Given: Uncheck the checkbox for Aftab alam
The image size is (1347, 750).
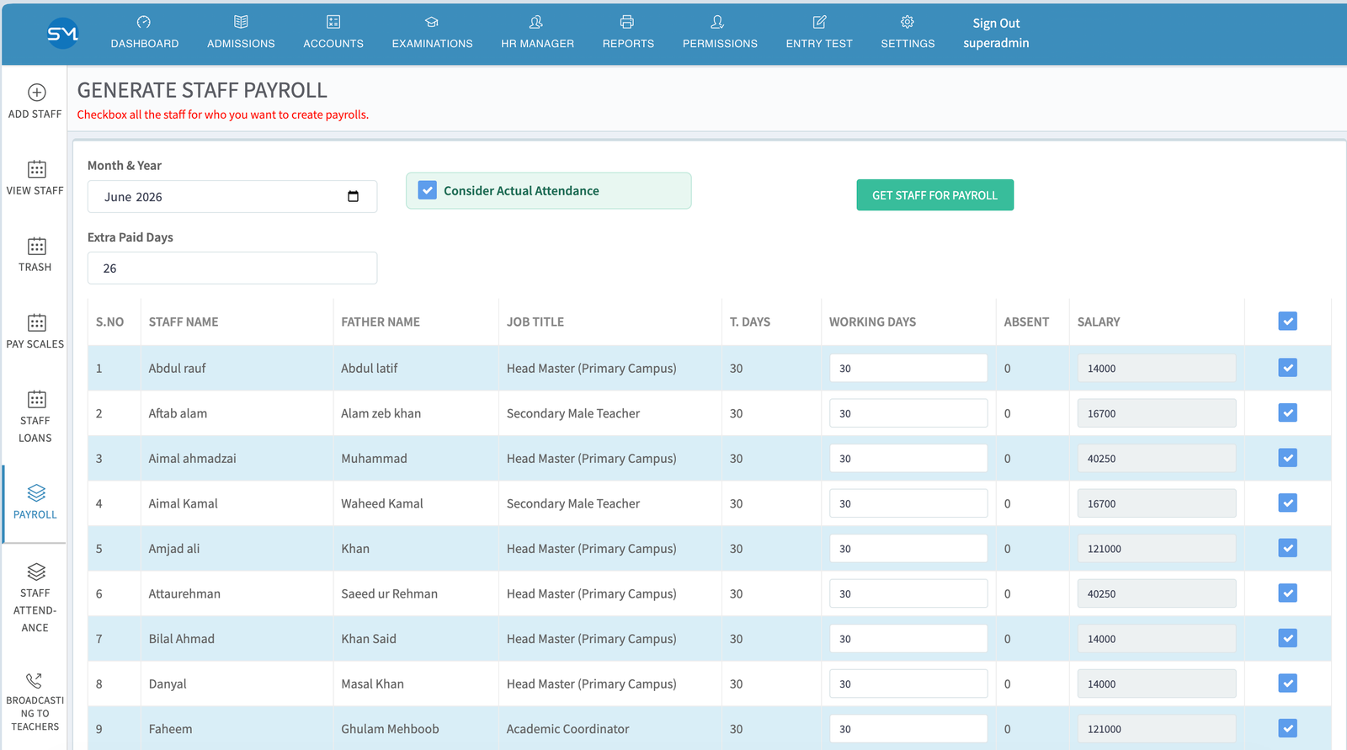Looking at the screenshot, I should 1287,412.
